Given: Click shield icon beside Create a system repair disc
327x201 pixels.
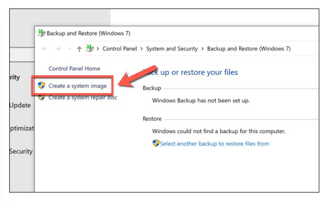Looking at the screenshot, I should (x=41, y=98).
